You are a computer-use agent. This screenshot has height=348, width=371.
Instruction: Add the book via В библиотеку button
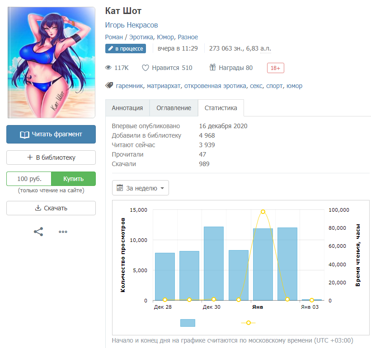click(51, 158)
